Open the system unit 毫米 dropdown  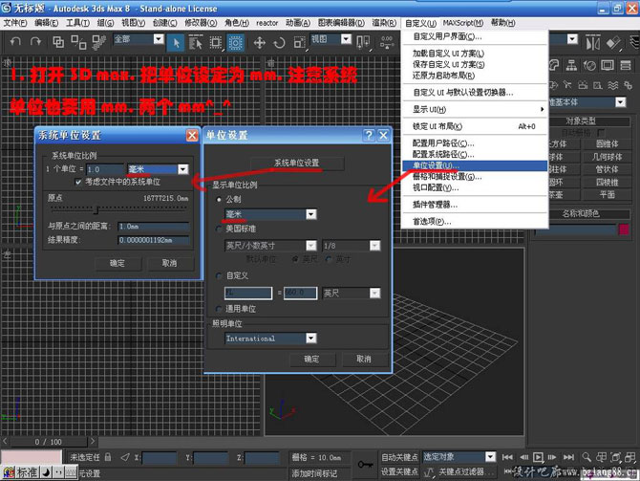(x=183, y=169)
